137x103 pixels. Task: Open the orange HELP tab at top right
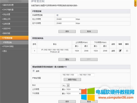point(136,3)
